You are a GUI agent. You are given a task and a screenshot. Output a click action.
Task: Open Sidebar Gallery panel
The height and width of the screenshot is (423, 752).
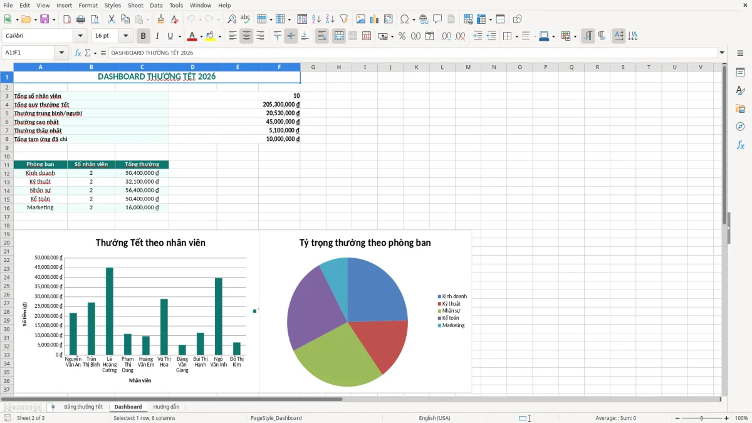pos(740,108)
